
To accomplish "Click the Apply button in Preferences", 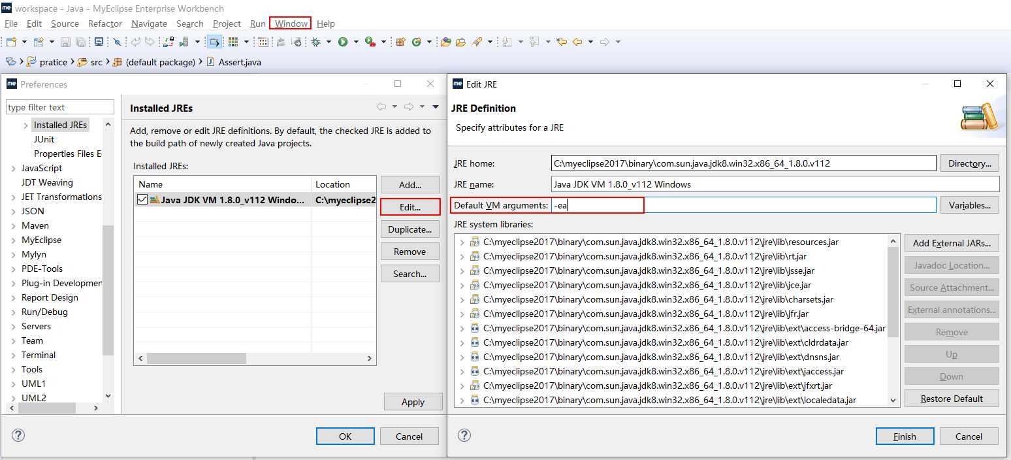I will tap(413, 402).
